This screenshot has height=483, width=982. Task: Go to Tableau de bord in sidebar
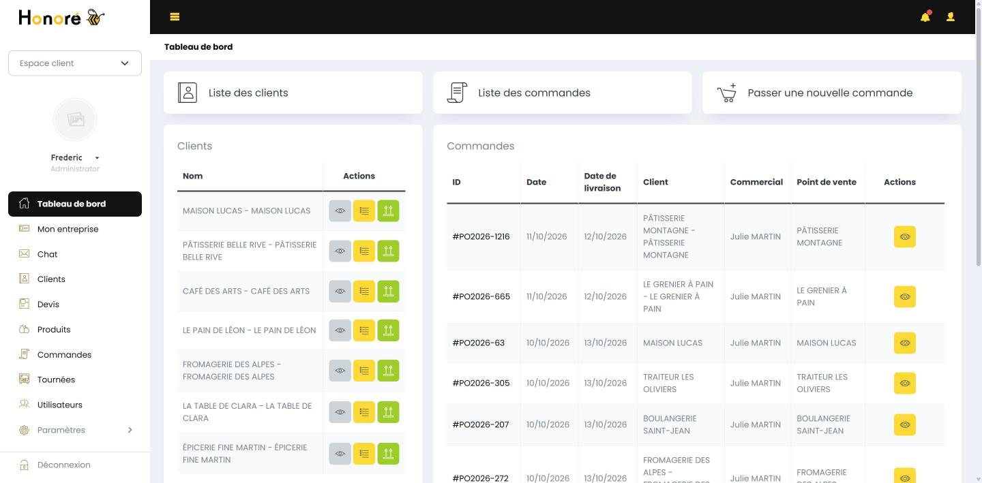click(75, 204)
